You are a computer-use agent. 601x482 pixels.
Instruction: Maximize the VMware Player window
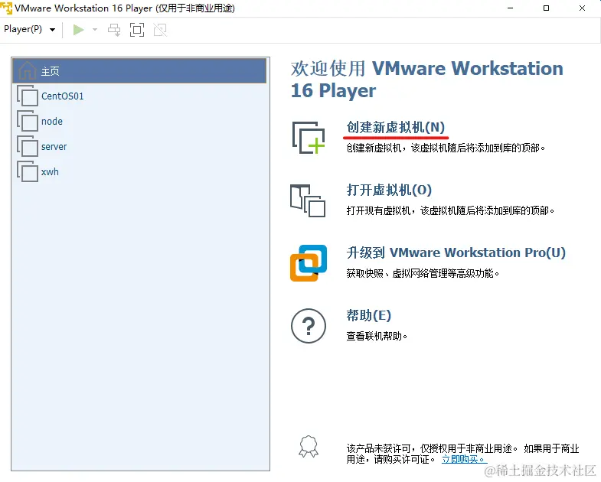tap(546, 8)
